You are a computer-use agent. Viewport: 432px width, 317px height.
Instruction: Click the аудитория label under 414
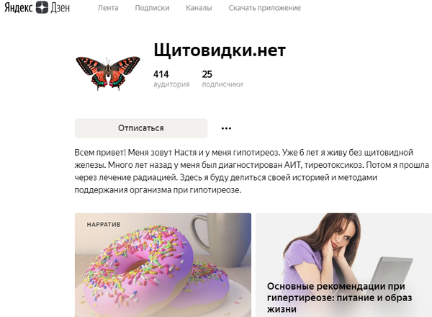(171, 84)
